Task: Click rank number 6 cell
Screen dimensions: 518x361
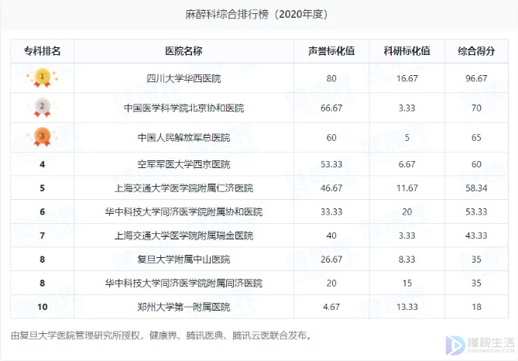Action: pyautogui.click(x=43, y=212)
